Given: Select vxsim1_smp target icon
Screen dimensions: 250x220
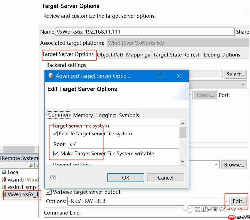Looking at the screenshot, I should point(4,187).
